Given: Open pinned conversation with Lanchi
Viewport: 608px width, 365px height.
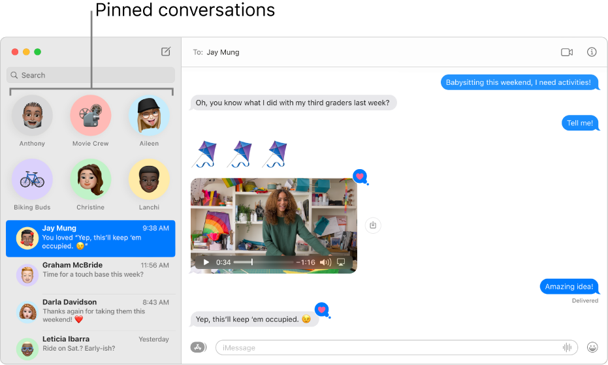Looking at the screenshot, I should click(x=149, y=185).
